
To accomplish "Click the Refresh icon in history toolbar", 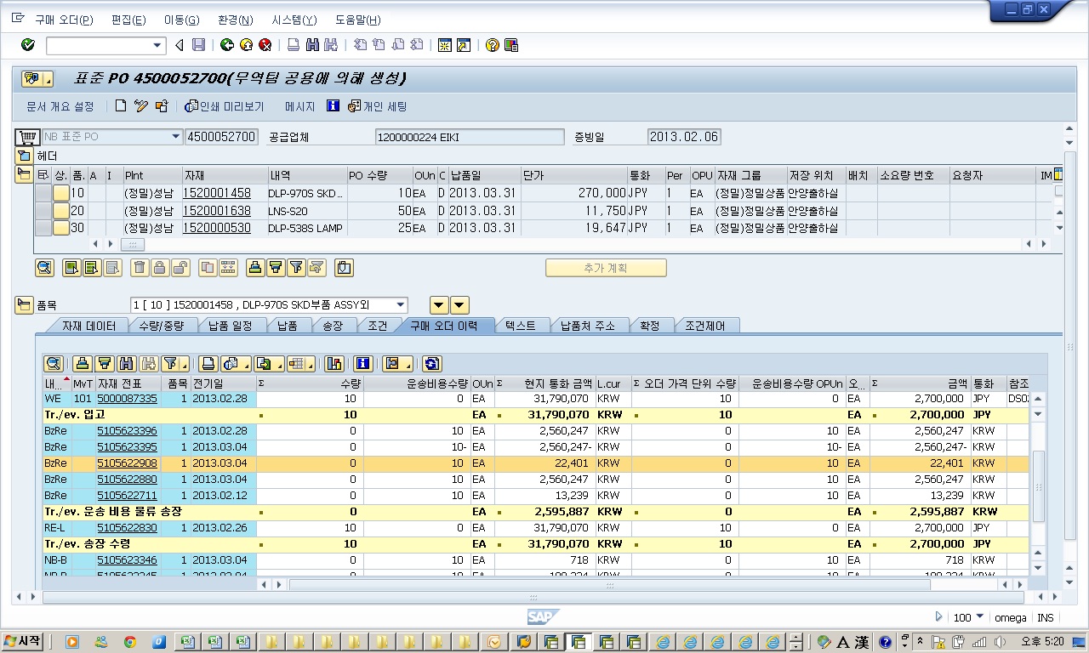I will 431,364.
